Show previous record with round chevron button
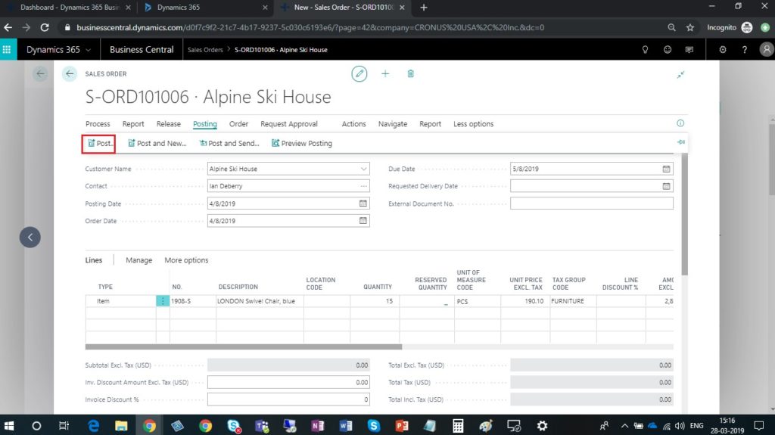Screen dimensions: 775x435 (x=30, y=238)
